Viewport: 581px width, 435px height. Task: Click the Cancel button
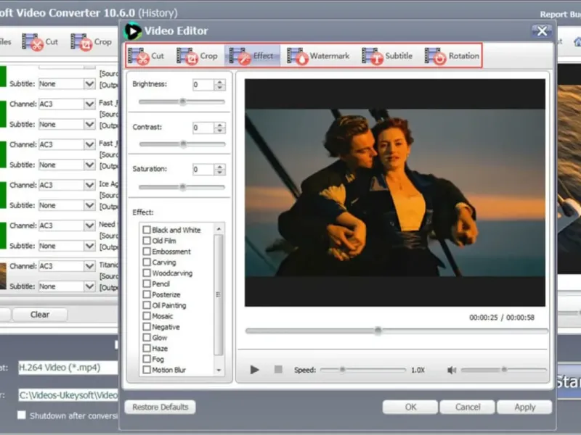point(467,407)
